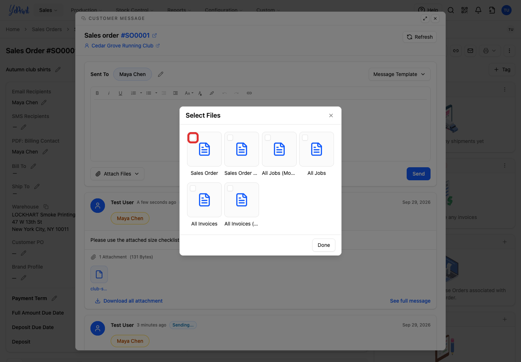Open the Sales menu in the top navigation

point(48,10)
